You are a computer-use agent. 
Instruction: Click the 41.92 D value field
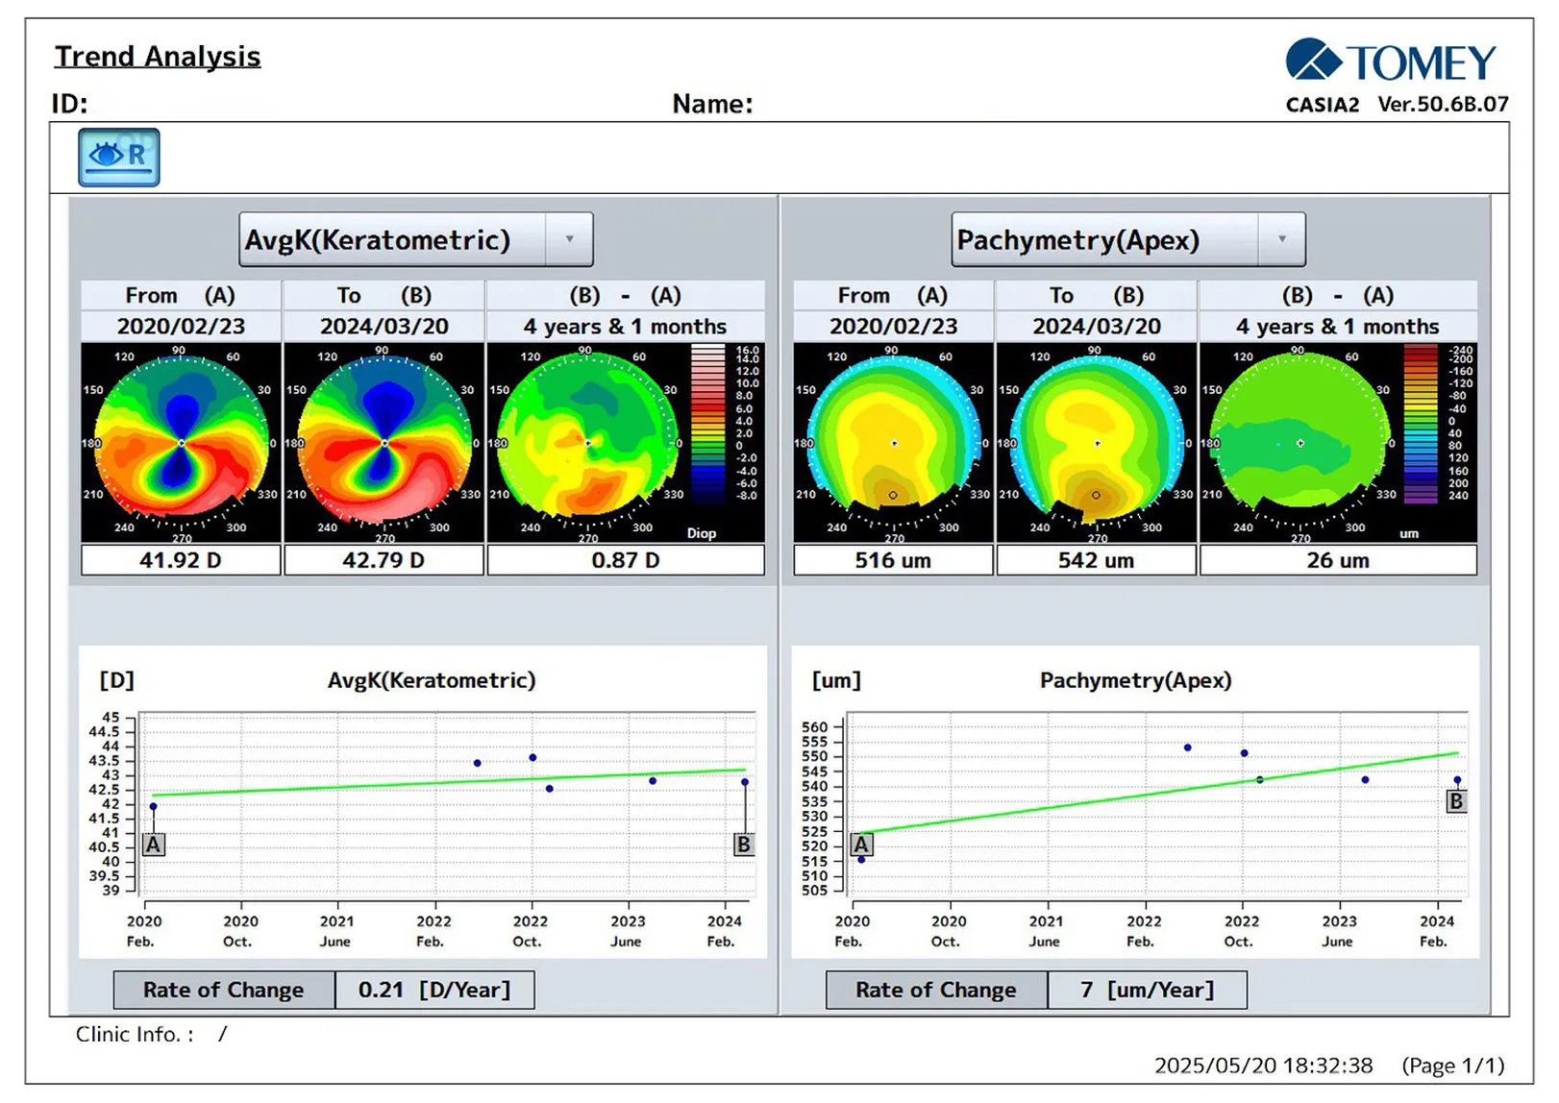point(181,560)
